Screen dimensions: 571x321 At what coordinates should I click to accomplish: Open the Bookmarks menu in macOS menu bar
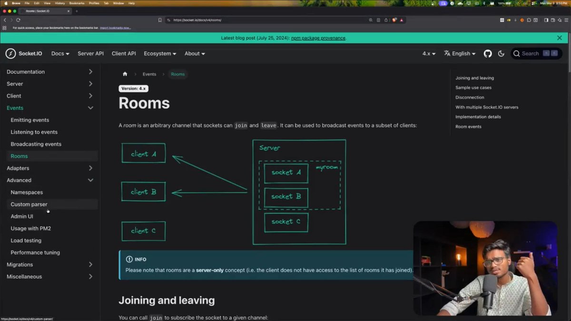click(77, 3)
